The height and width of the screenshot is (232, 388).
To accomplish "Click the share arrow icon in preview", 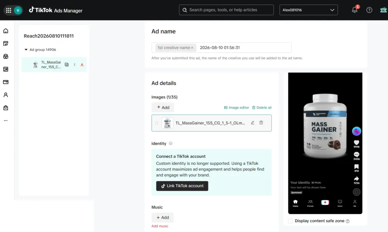I will 356,179.
